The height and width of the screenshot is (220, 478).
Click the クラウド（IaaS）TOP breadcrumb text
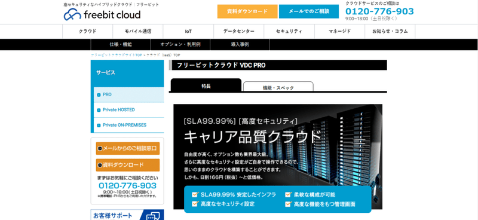point(163,55)
